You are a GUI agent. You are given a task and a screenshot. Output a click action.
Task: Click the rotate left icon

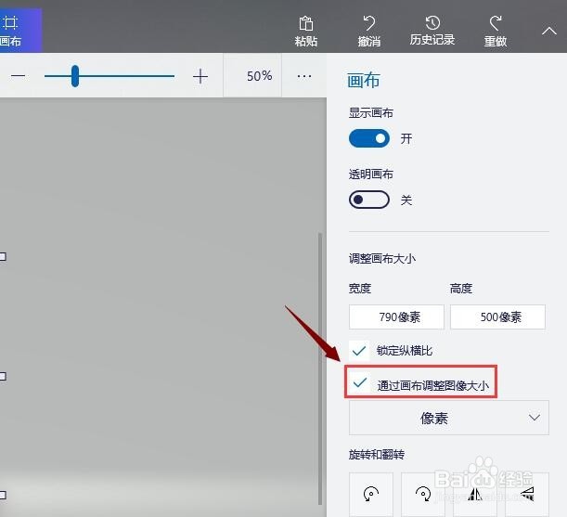tap(371, 494)
